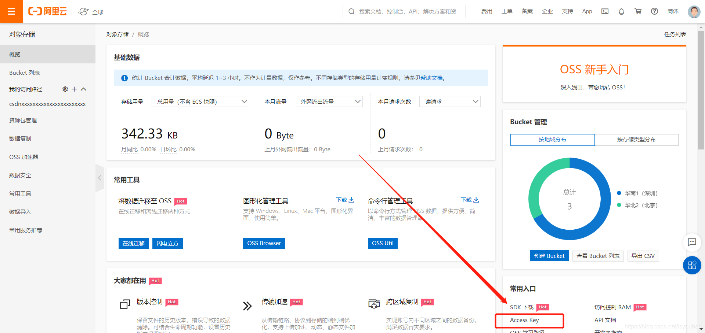Toggle the 华南1 (深圳) legend dot
The width and height of the screenshot is (705, 333).
[x=619, y=193]
